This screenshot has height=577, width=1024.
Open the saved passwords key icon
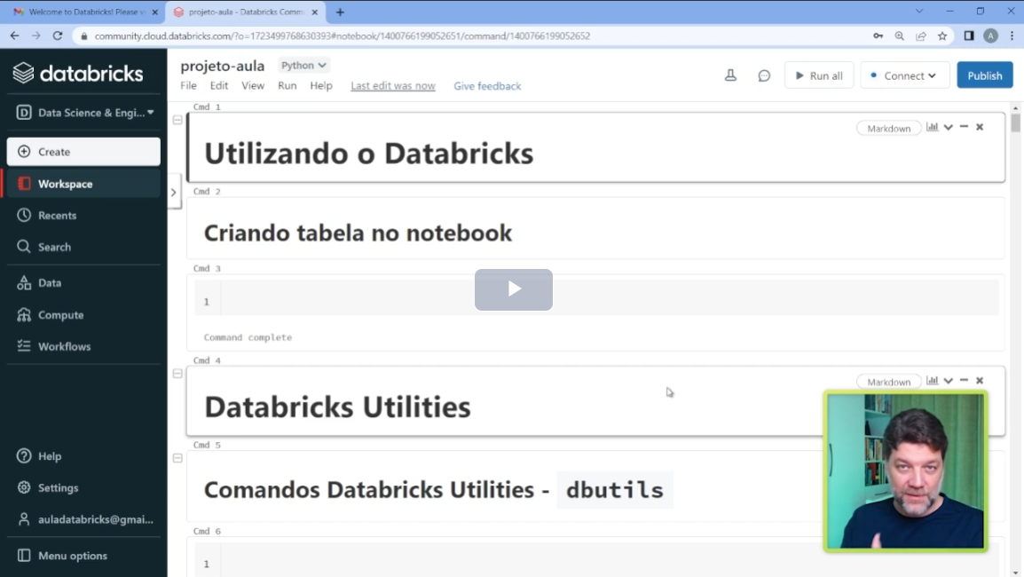click(878, 36)
